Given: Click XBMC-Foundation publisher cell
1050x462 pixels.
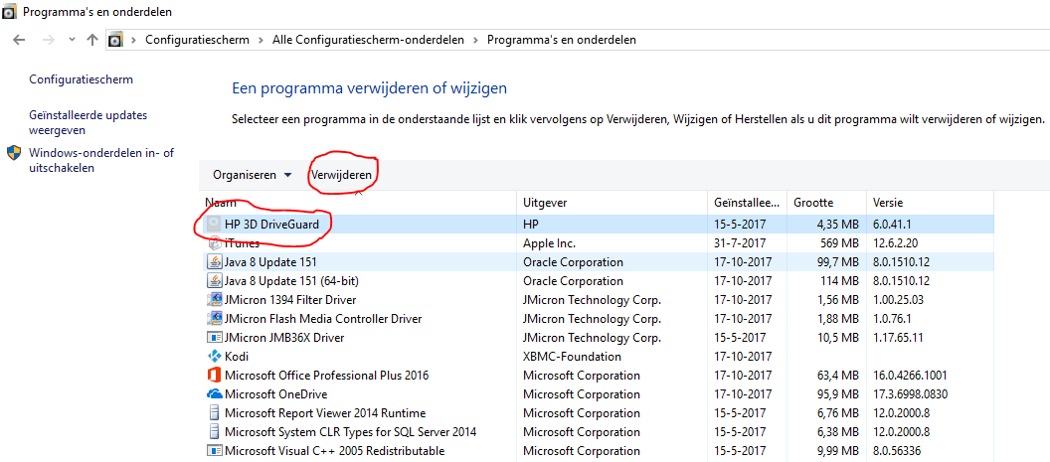Looking at the screenshot, I should tap(572, 357).
